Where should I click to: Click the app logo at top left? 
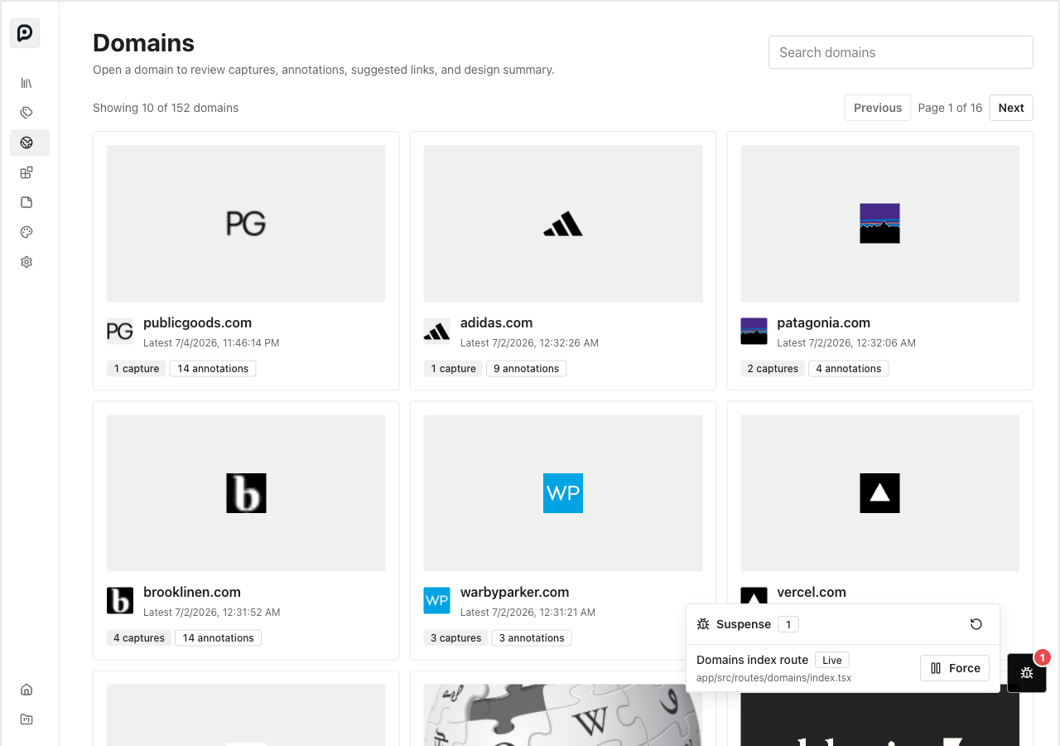click(x=25, y=33)
